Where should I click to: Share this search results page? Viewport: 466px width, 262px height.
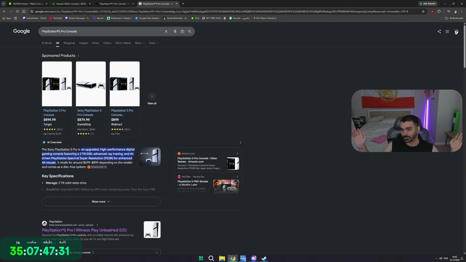tap(439, 31)
